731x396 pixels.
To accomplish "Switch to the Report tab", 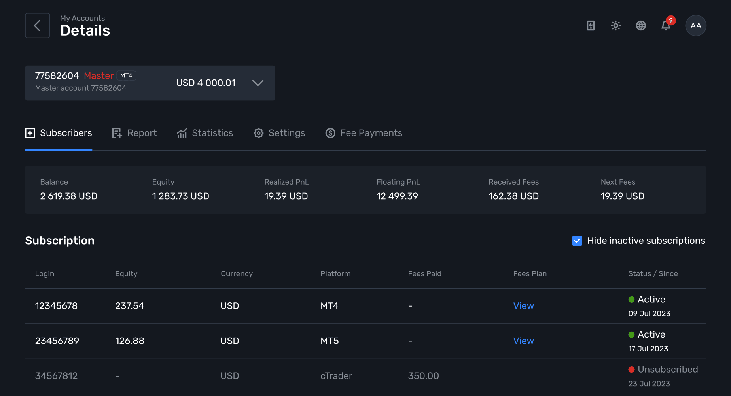I will (x=142, y=133).
